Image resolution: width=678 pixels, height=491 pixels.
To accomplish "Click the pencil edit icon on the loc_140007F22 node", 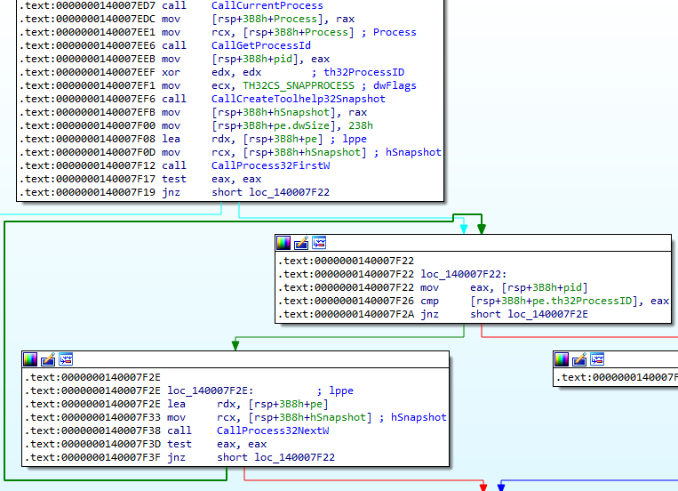I will 301,243.
